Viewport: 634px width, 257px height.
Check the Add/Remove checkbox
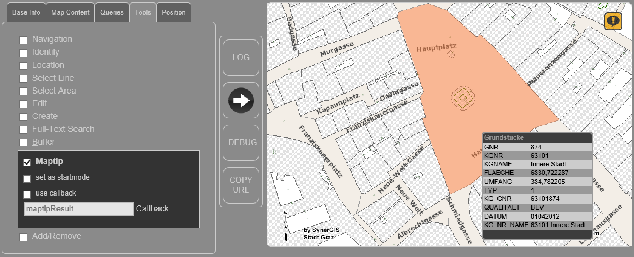[24, 237]
